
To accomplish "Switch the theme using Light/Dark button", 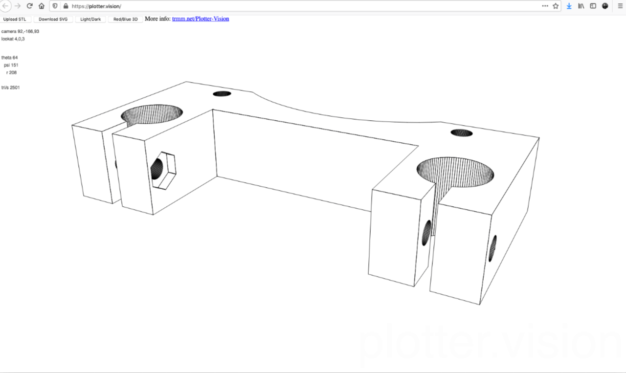I will (x=90, y=19).
